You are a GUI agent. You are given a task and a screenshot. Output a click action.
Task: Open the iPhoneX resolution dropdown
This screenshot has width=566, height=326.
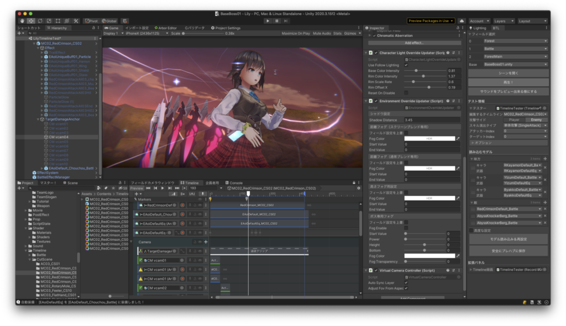(x=147, y=33)
